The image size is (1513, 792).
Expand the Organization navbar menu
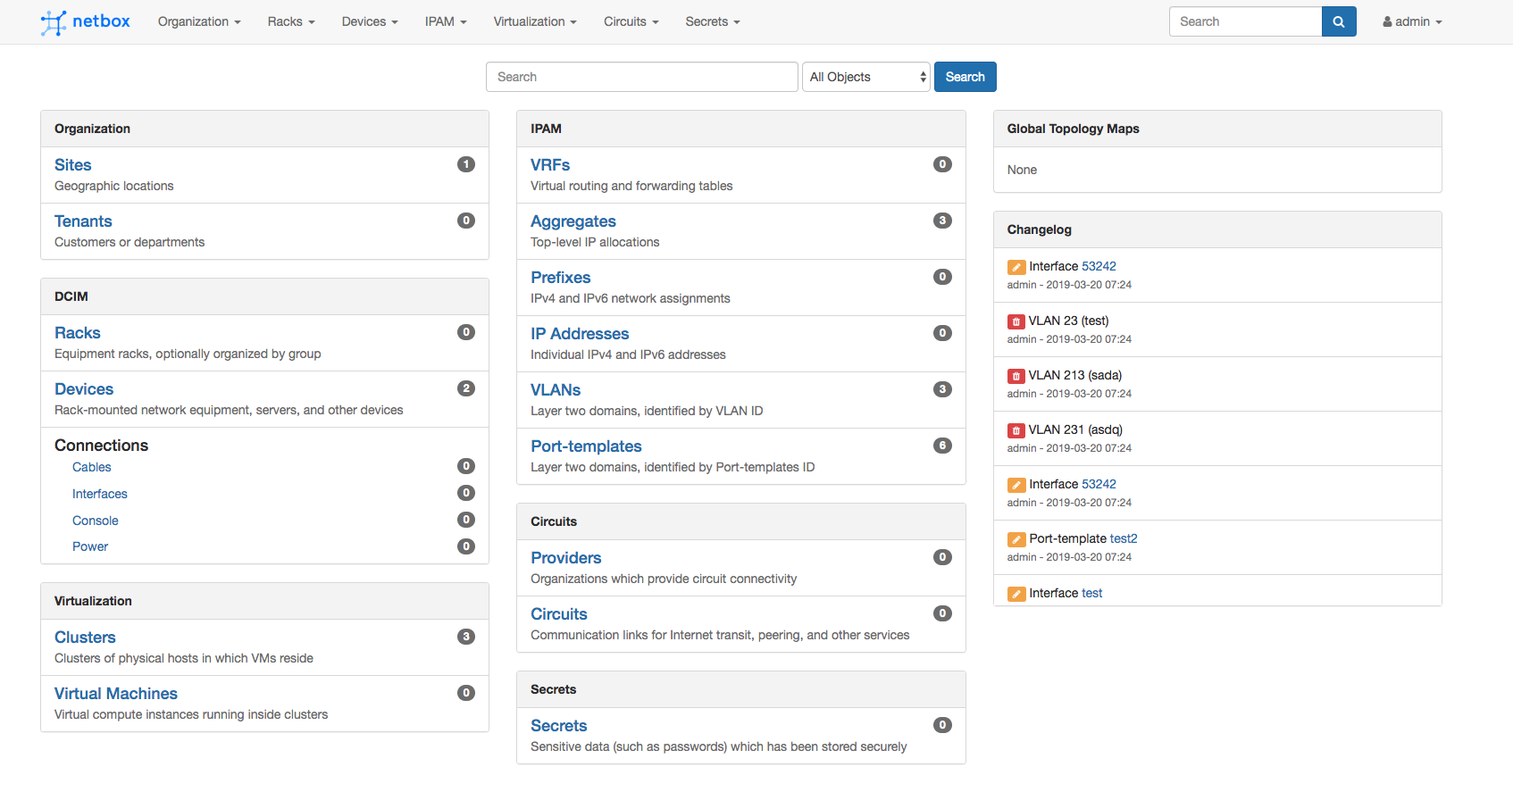coord(199,21)
